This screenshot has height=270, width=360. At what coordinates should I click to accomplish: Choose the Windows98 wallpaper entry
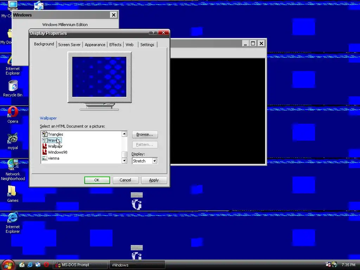(x=54, y=152)
